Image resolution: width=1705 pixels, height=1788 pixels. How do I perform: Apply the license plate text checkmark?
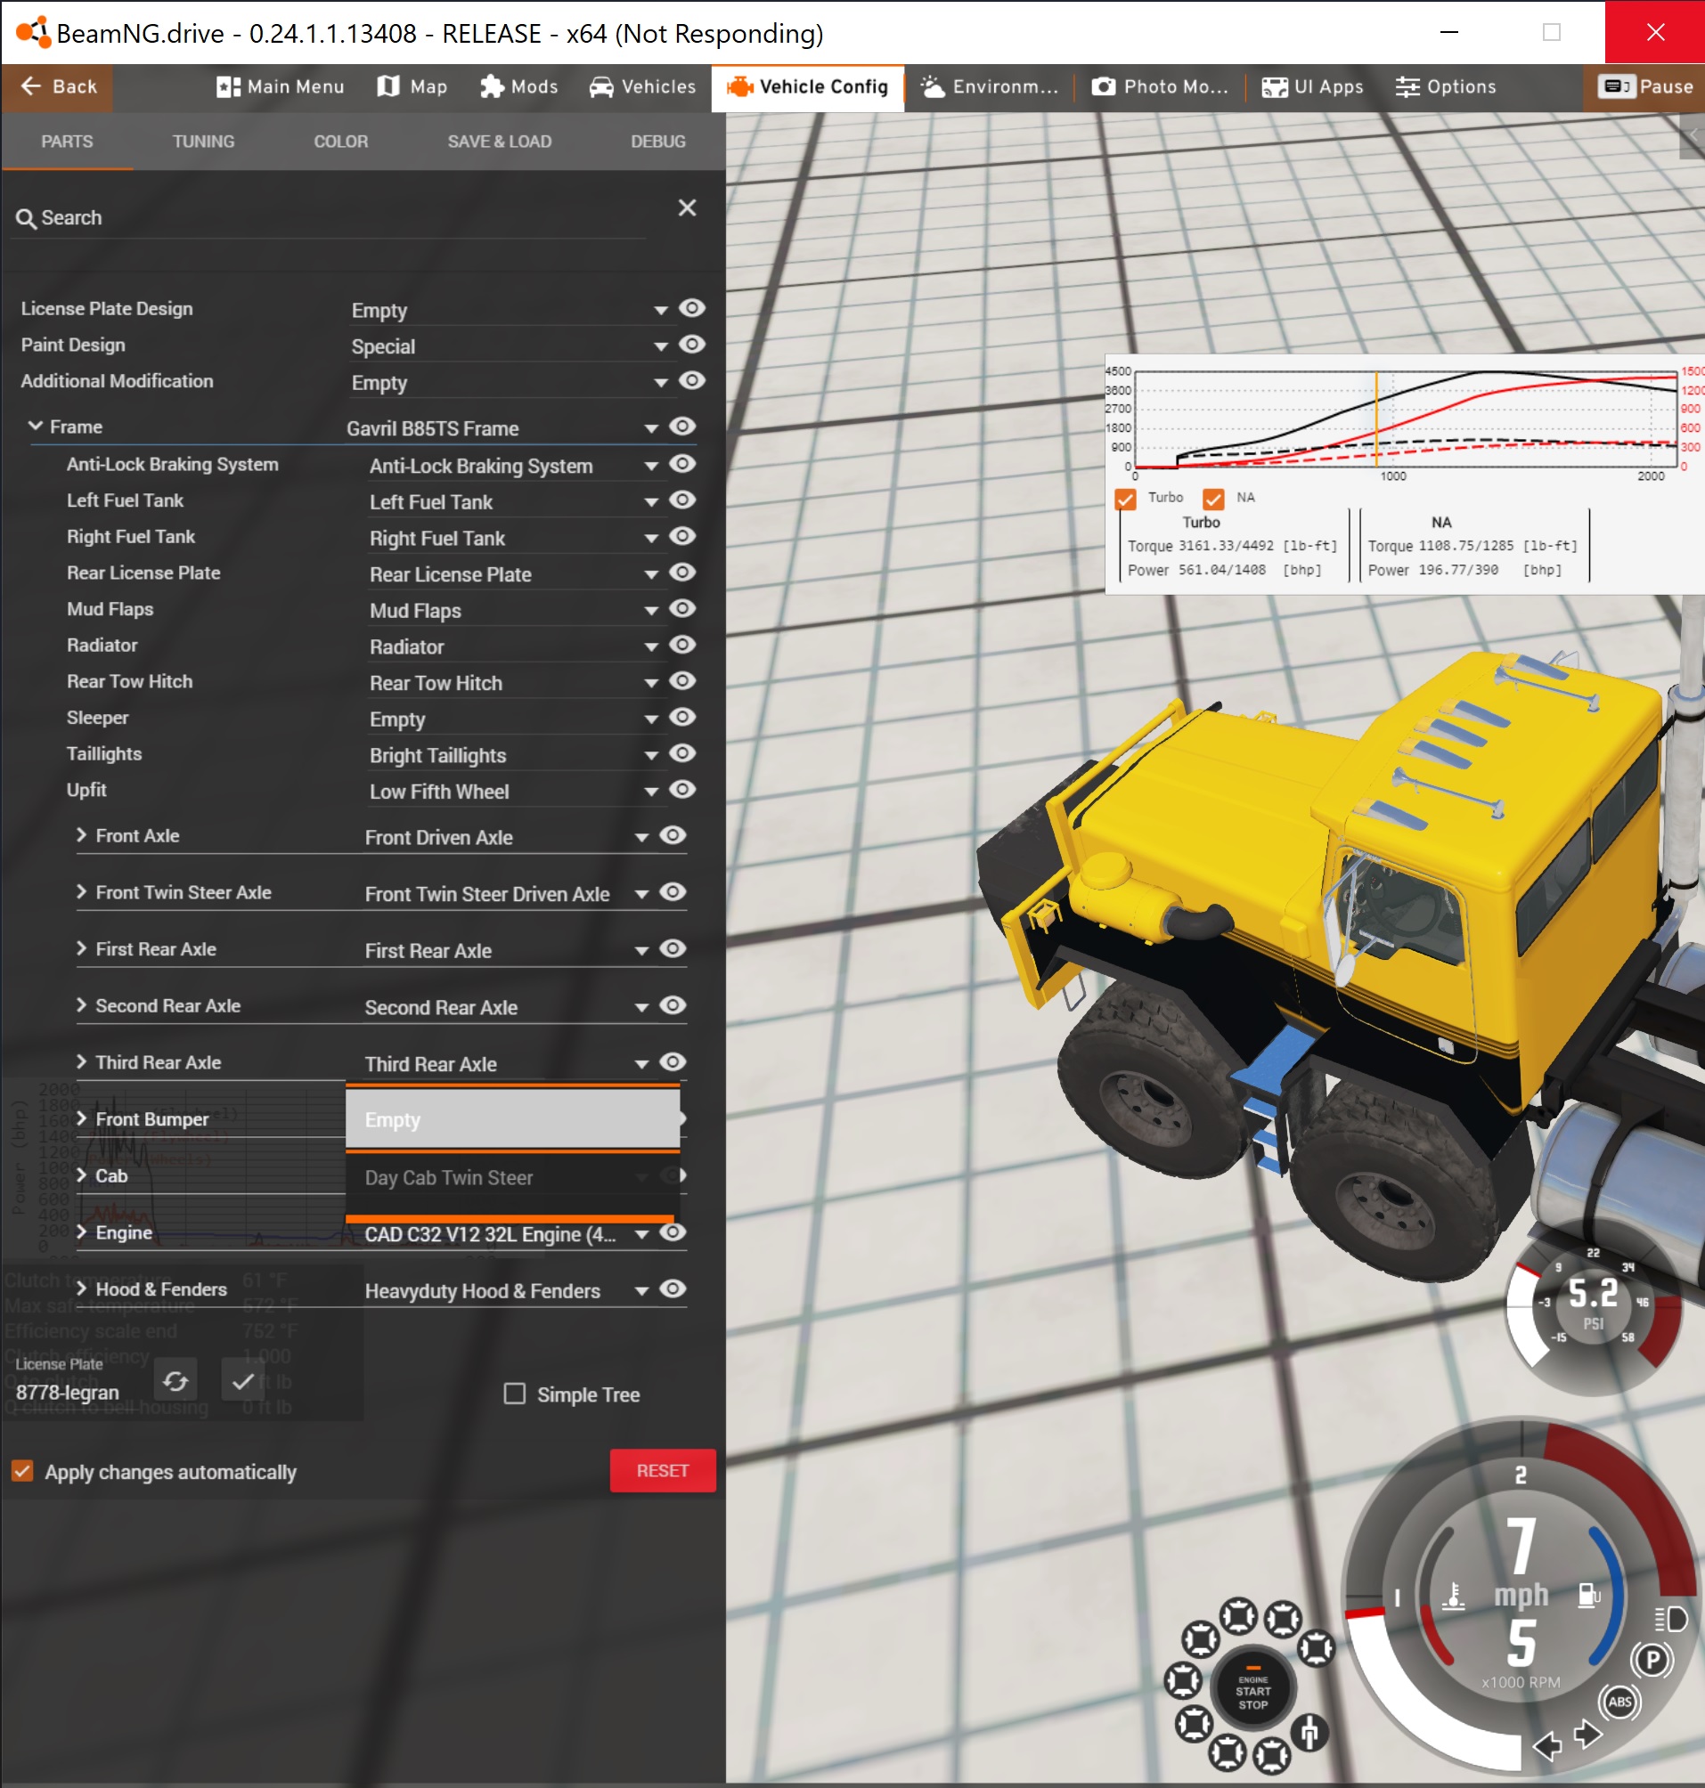coord(242,1382)
